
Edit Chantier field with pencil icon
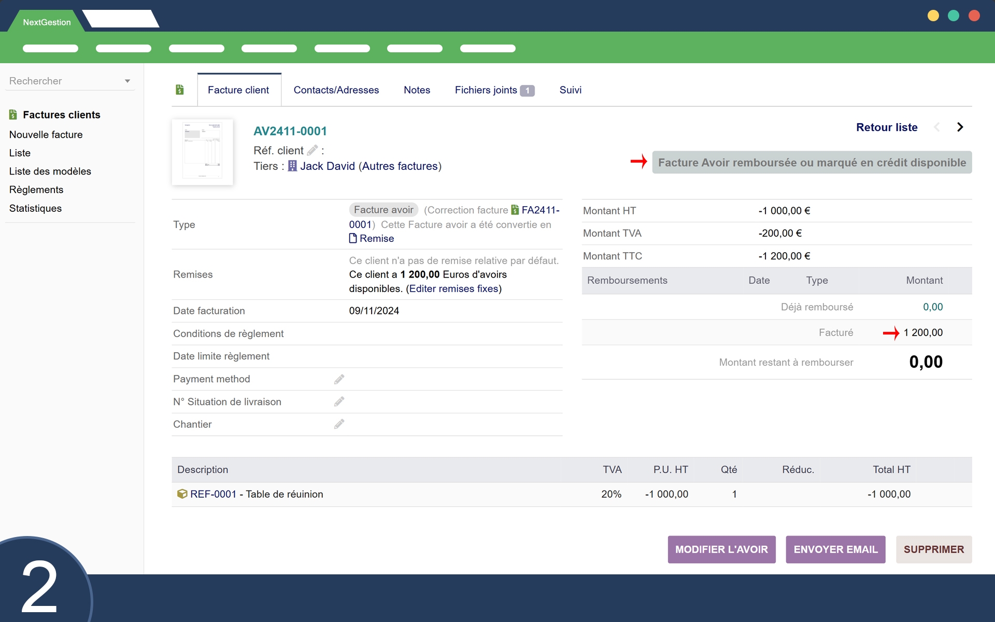pyautogui.click(x=339, y=425)
